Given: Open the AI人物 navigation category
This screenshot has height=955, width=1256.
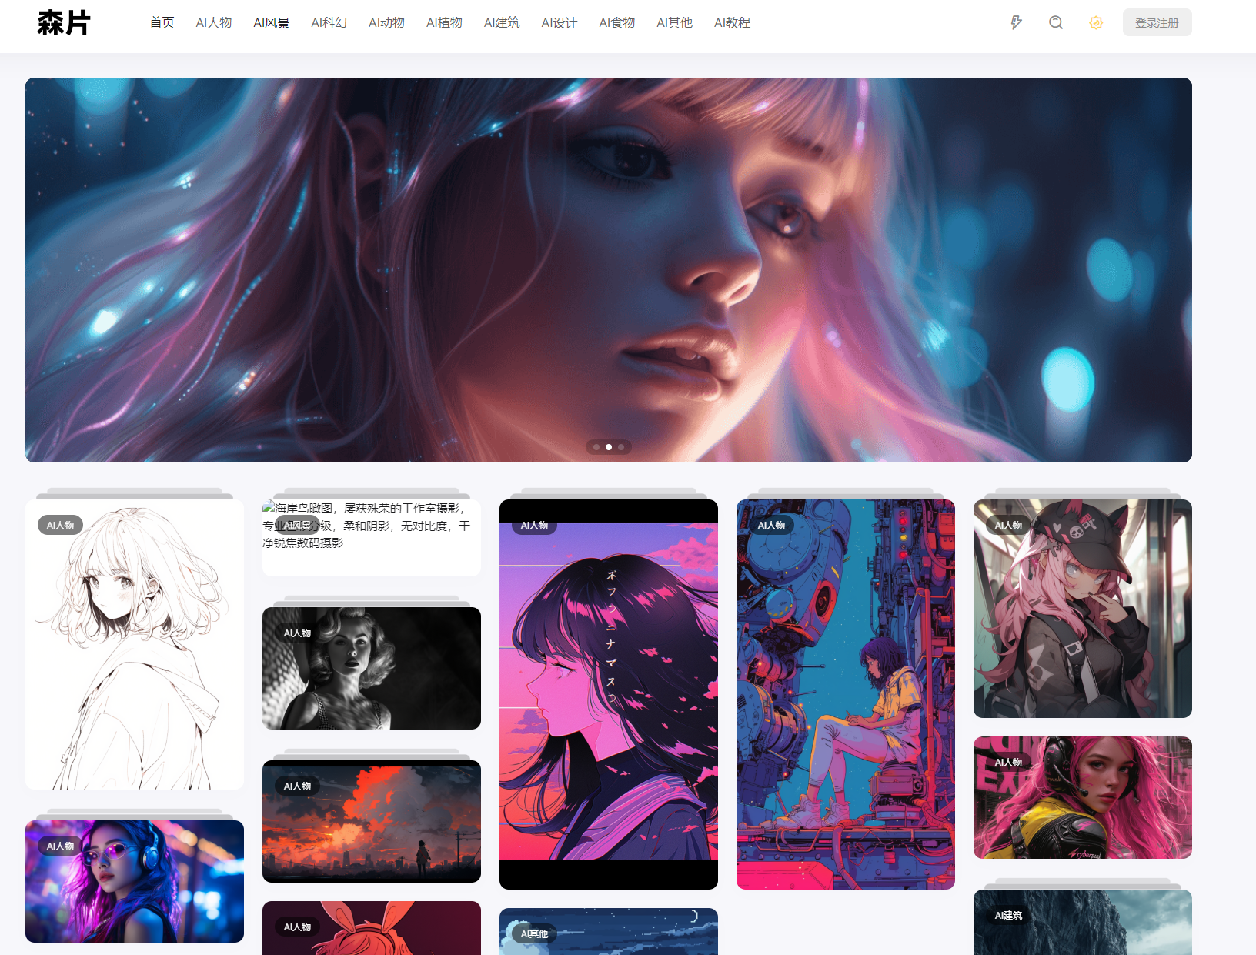Looking at the screenshot, I should pos(214,23).
